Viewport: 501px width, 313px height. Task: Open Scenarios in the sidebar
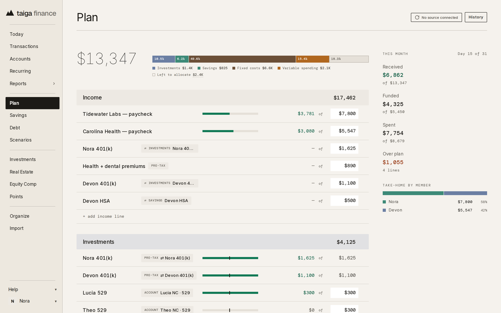(32, 140)
